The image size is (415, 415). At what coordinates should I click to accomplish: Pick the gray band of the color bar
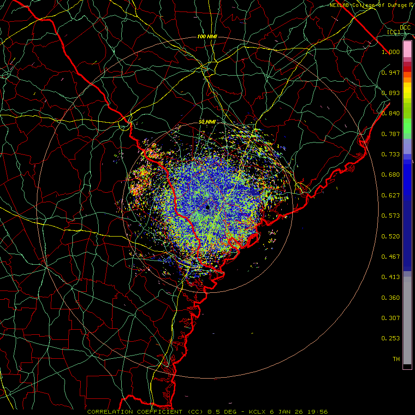click(407, 320)
